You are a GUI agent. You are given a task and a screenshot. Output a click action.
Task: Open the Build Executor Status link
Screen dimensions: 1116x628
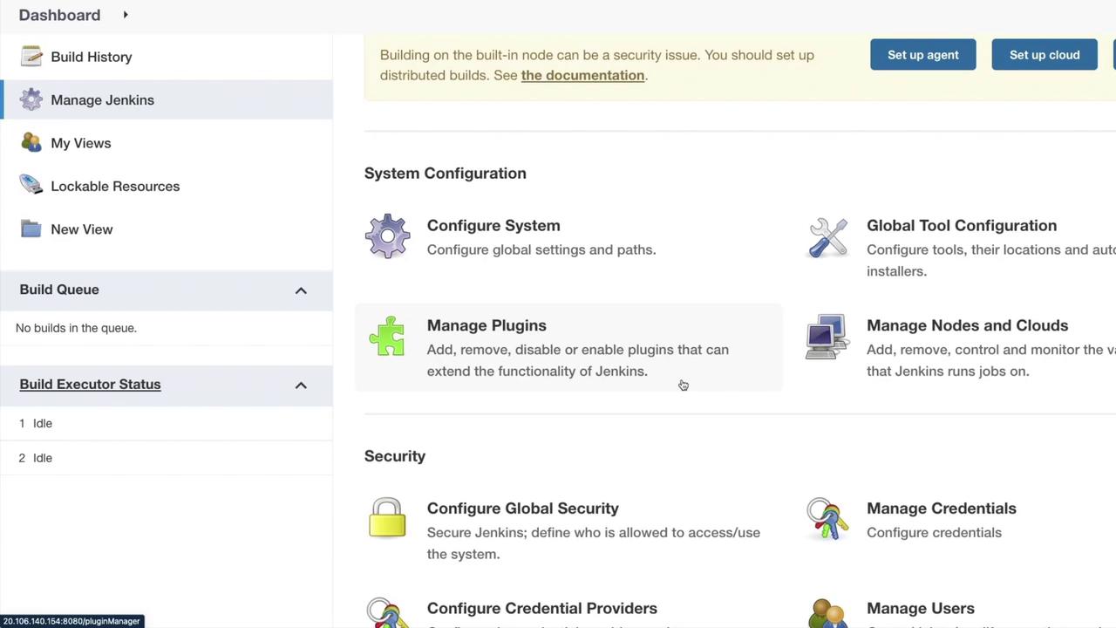tap(90, 385)
